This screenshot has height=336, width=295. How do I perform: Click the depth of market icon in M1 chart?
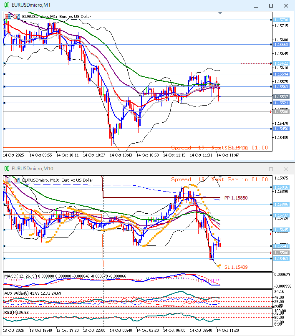pos(9,17)
